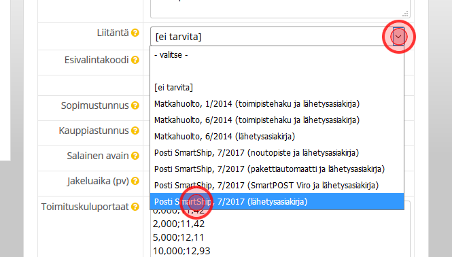This screenshot has width=452, height=257.
Task: Click help icon next to Toimituskuluportaat
Action: click(x=135, y=207)
